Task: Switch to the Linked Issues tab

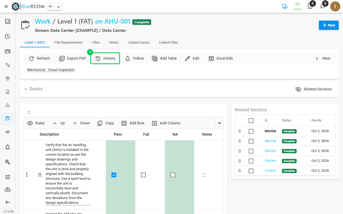Action: pyautogui.click(x=139, y=43)
